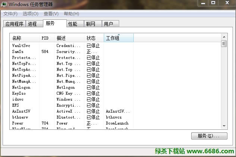Switch to the 性能 tab
This screenshot has width=236, height=157.
coord(72,24)
